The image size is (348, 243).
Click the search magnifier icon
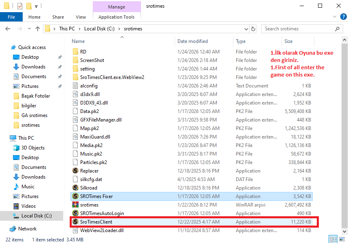pyautogui.click(x=337, y=29)
